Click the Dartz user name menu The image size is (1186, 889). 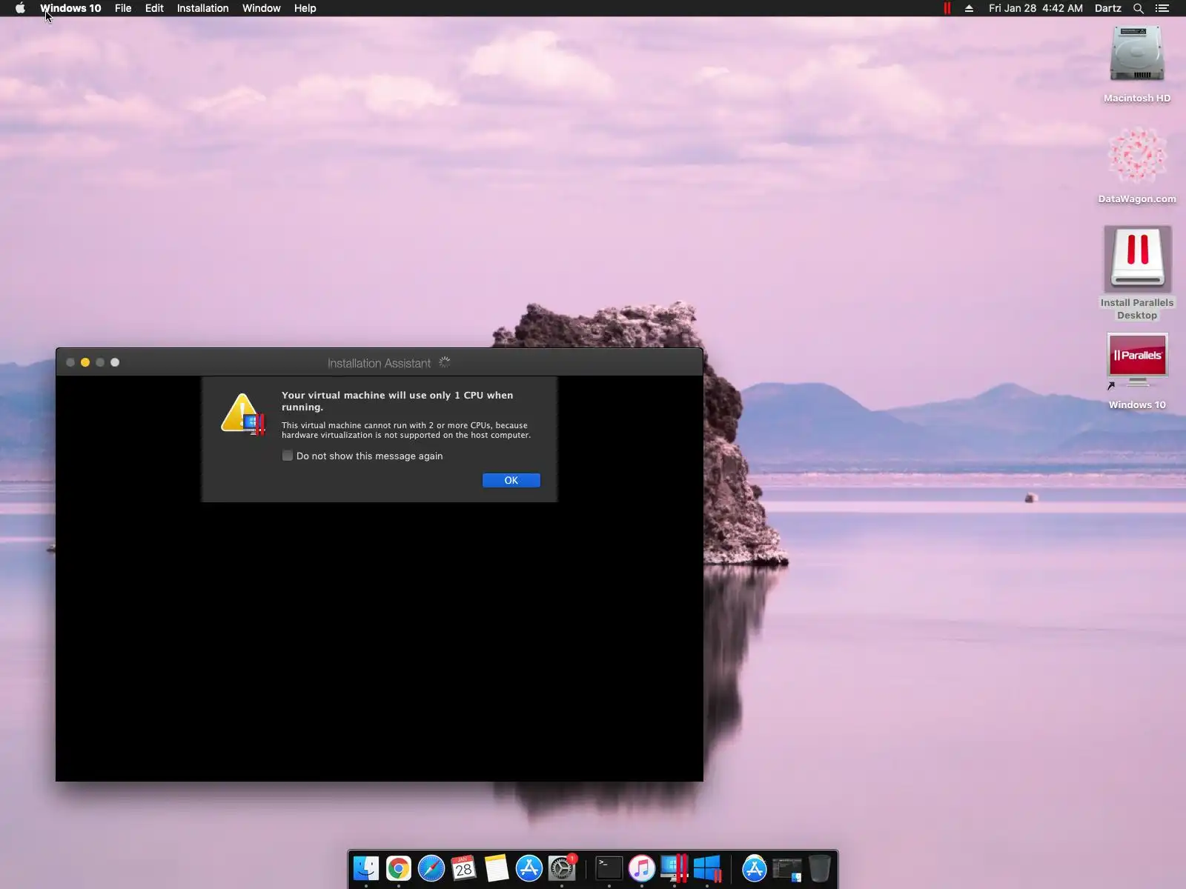click(x=1108, y=8)
